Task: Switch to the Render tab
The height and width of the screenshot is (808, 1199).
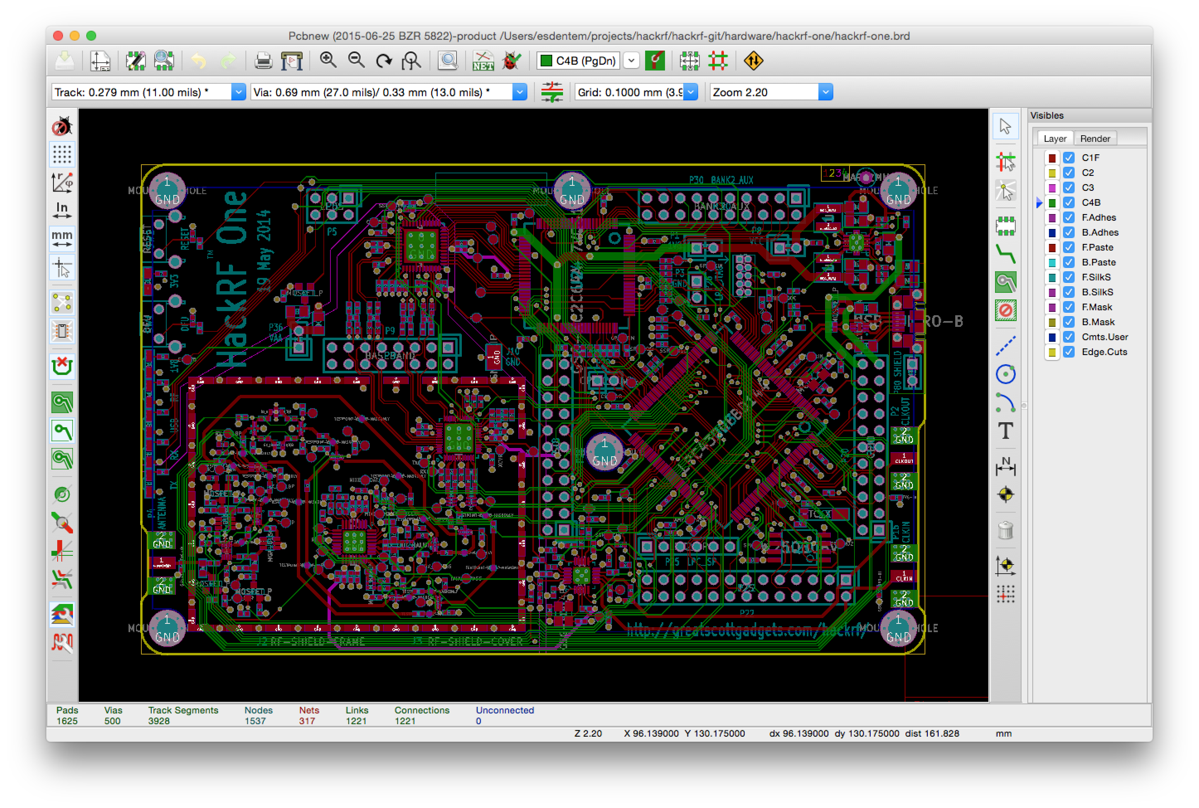Action: pos(1095,139)
